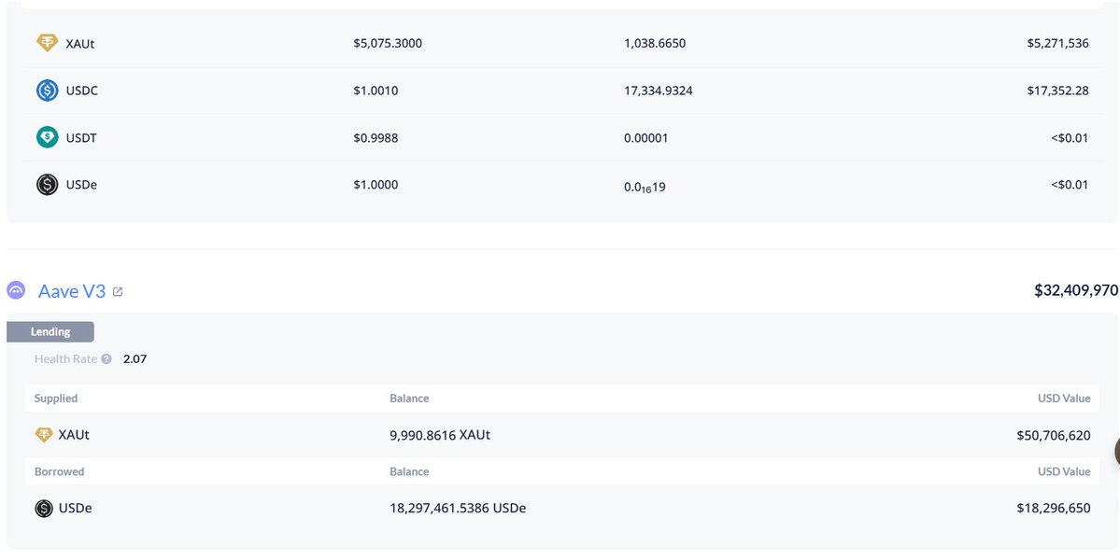The image size is (1120, 560).
Task: Open the Aave V3 external link icon
Action: point(118,292)
